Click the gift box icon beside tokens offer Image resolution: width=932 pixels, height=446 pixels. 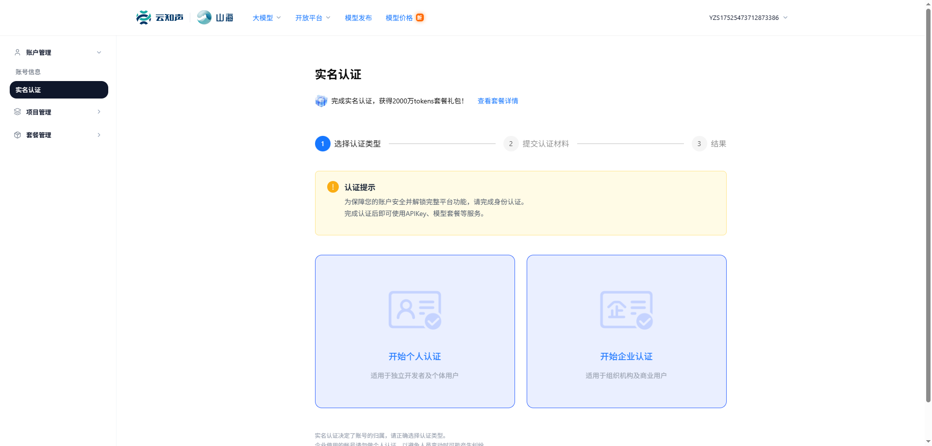click(321, 100)
